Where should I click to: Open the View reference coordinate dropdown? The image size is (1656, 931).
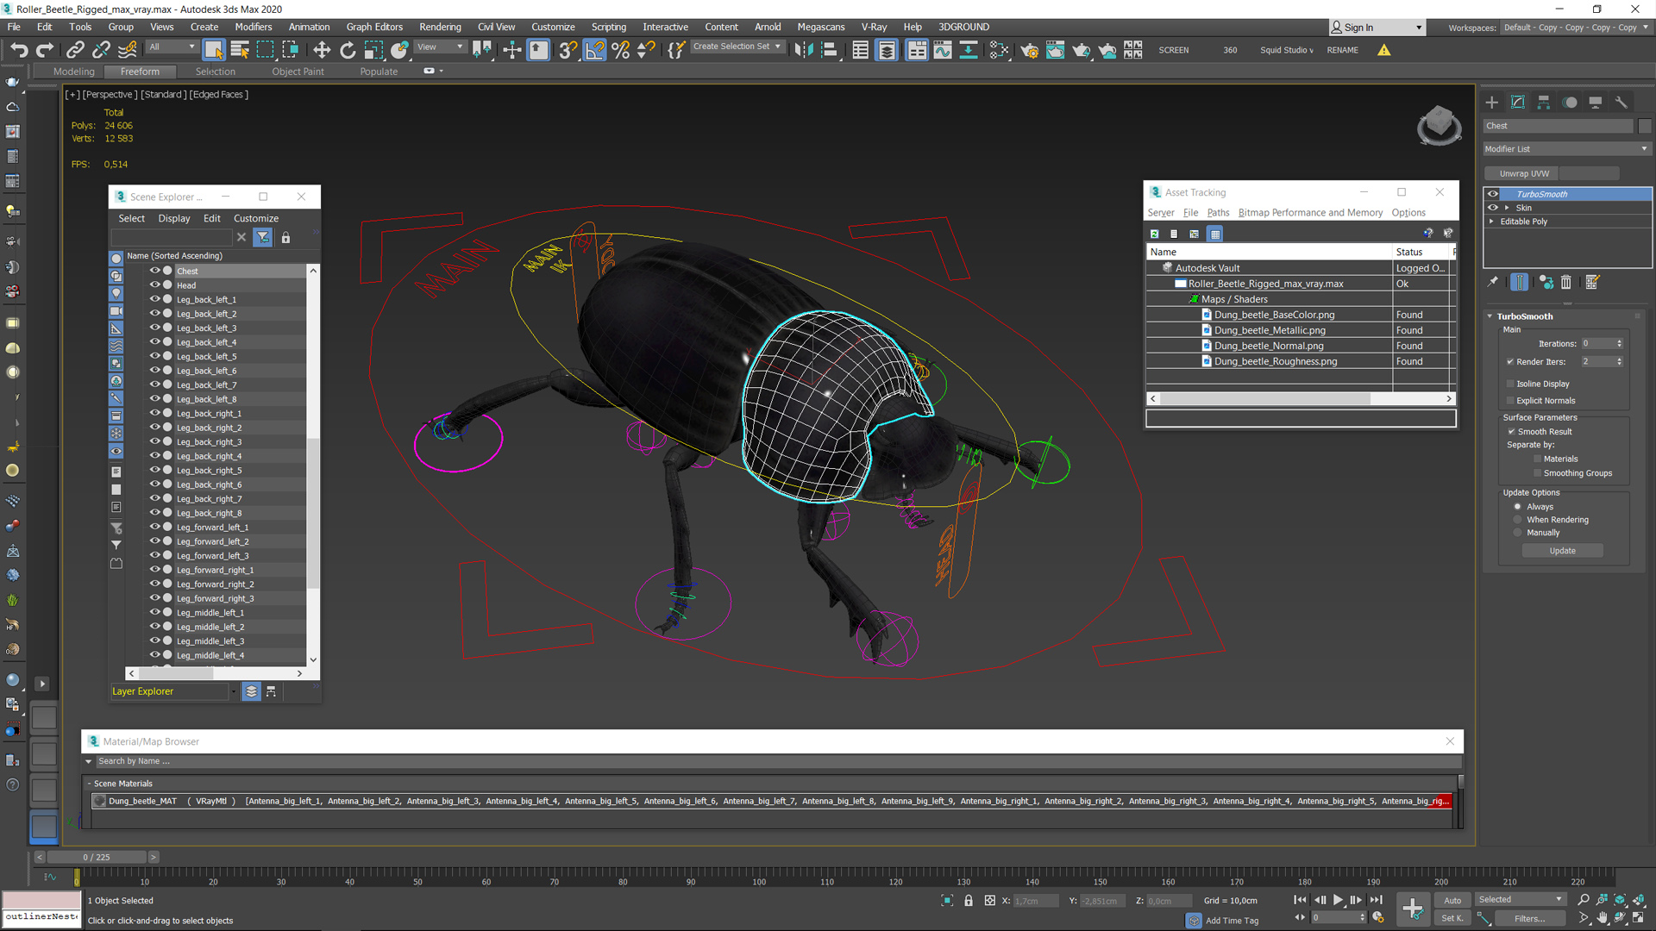tap(440, 47)
